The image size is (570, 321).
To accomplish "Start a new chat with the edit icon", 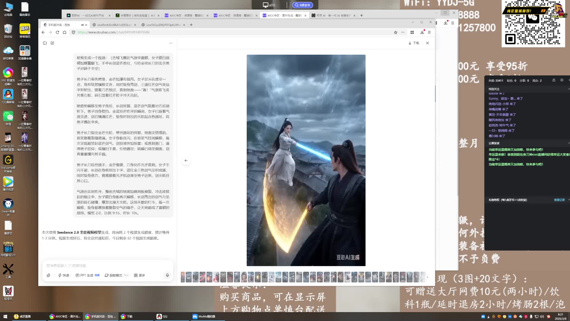I will [x=52, y=43].
